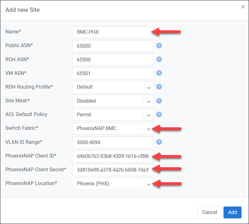249x224 pixels.
Task: Focus the PhoenixNAP Client Secret field
Action: coord(113,170)
